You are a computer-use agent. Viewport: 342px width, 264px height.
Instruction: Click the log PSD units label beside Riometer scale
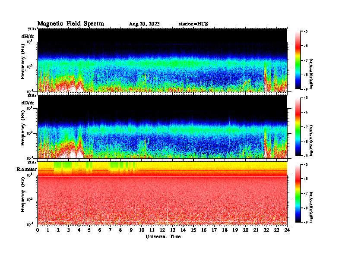pos(311,207)
